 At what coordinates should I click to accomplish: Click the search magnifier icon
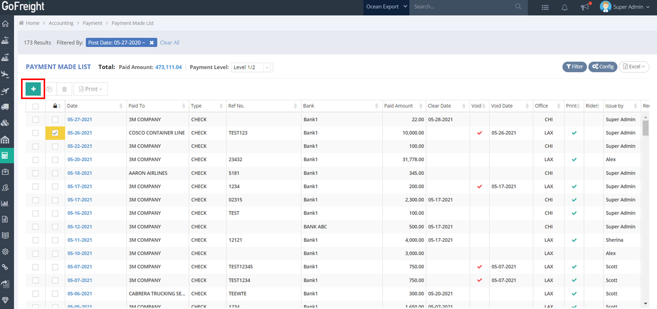click(x=518, y=7)
